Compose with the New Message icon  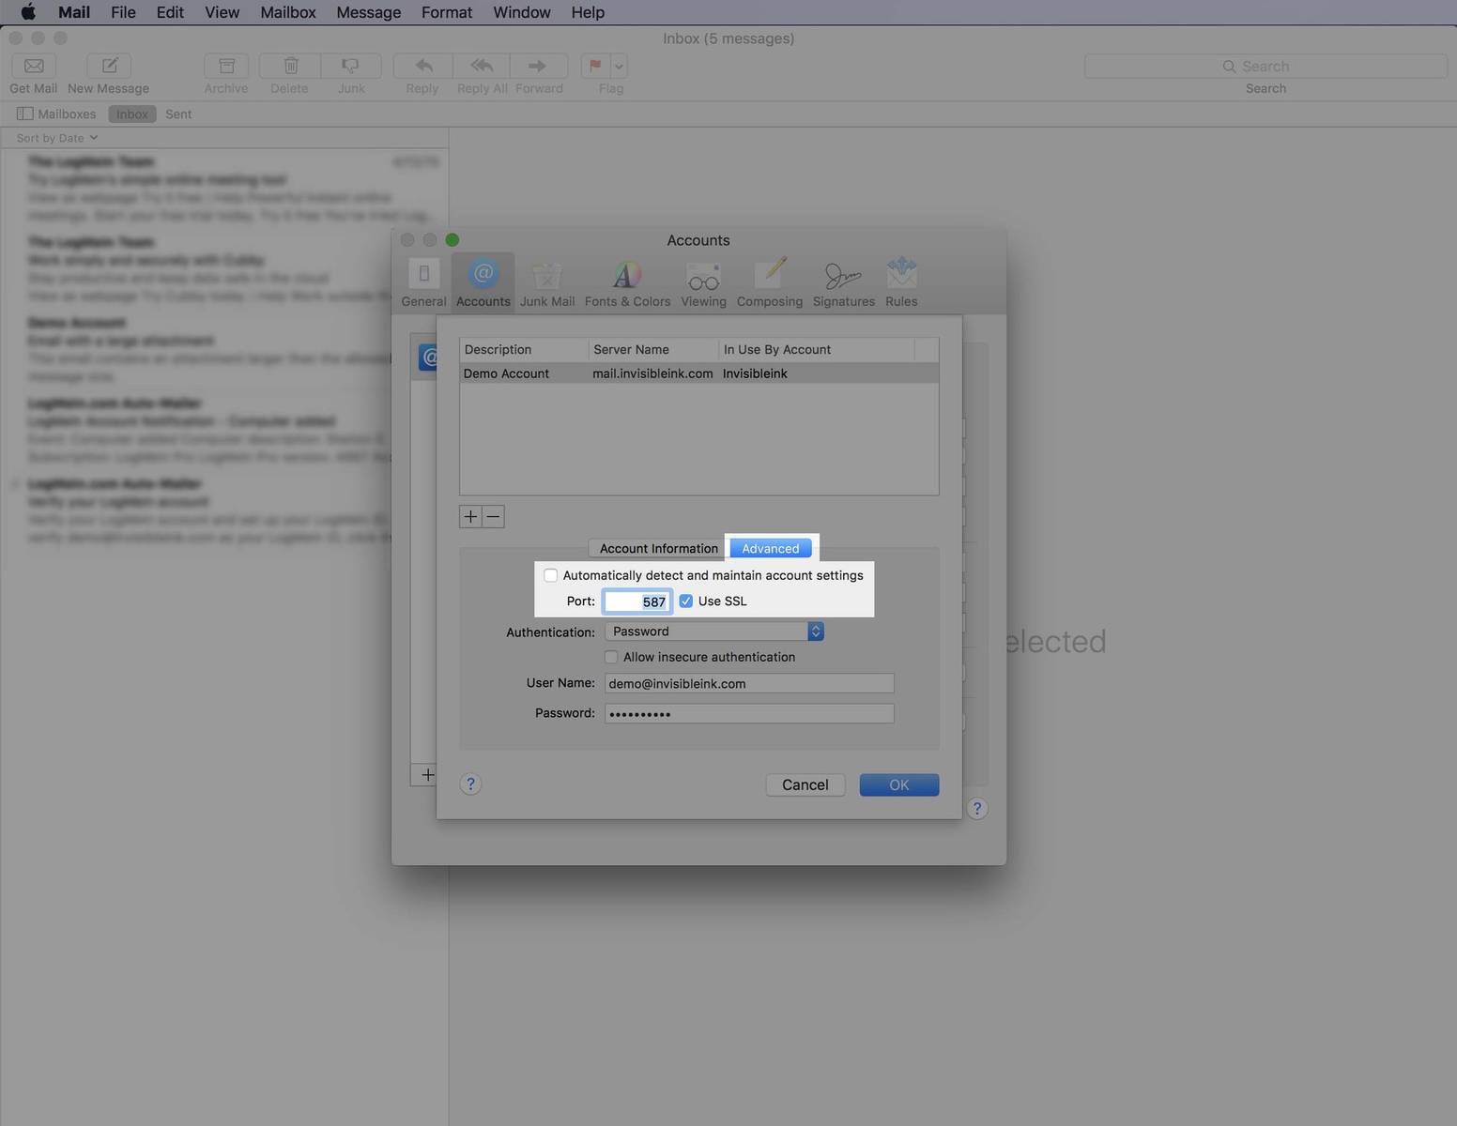coord(109,66)
